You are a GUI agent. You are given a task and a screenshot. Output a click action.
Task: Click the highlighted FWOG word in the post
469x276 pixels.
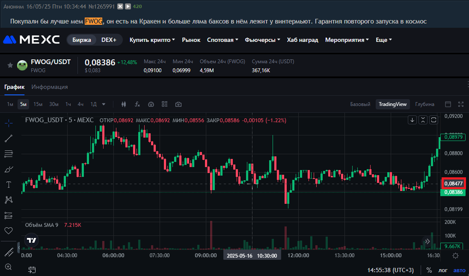tap(94, 21)
